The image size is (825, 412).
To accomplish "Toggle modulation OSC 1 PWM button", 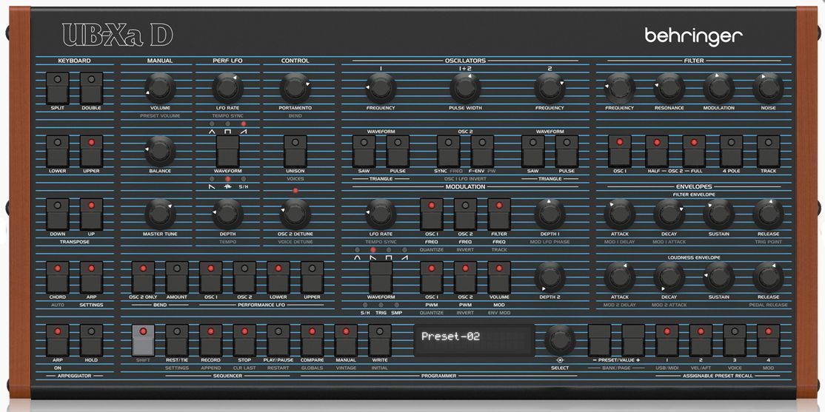I will tap(432, 277).
